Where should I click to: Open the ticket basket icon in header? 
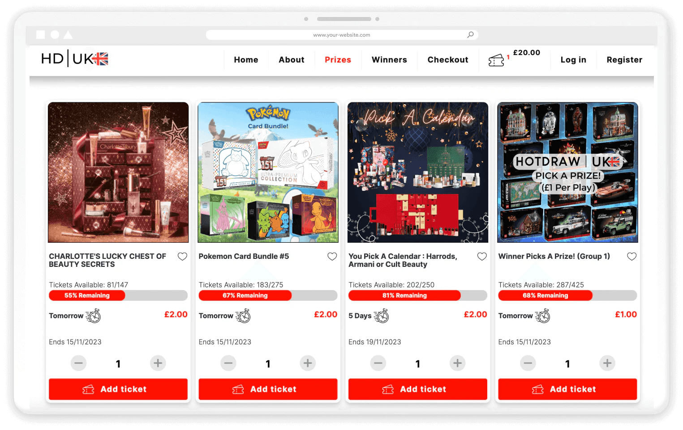496,60
